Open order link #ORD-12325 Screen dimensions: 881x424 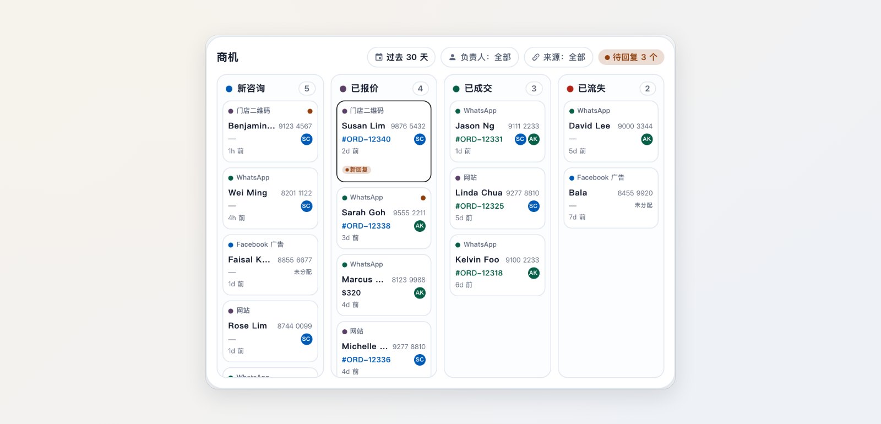pos(480,206)
